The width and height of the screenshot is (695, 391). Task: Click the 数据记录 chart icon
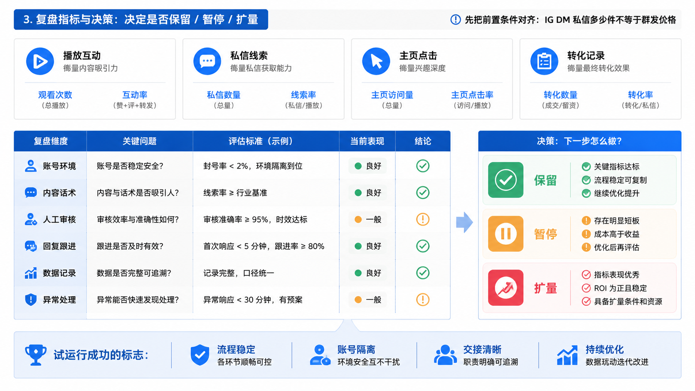(30, 273)
